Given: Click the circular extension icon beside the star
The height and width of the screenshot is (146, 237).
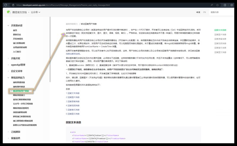Looking at the screenshot, I should pyautogui.click(x=225, y=5).
